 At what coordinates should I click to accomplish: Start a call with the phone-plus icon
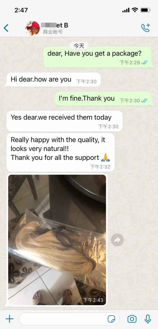coord(146,28)
